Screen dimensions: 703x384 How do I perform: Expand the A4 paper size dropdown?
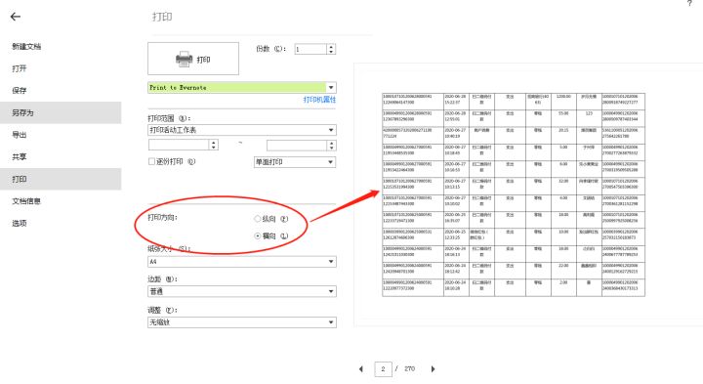331,262
